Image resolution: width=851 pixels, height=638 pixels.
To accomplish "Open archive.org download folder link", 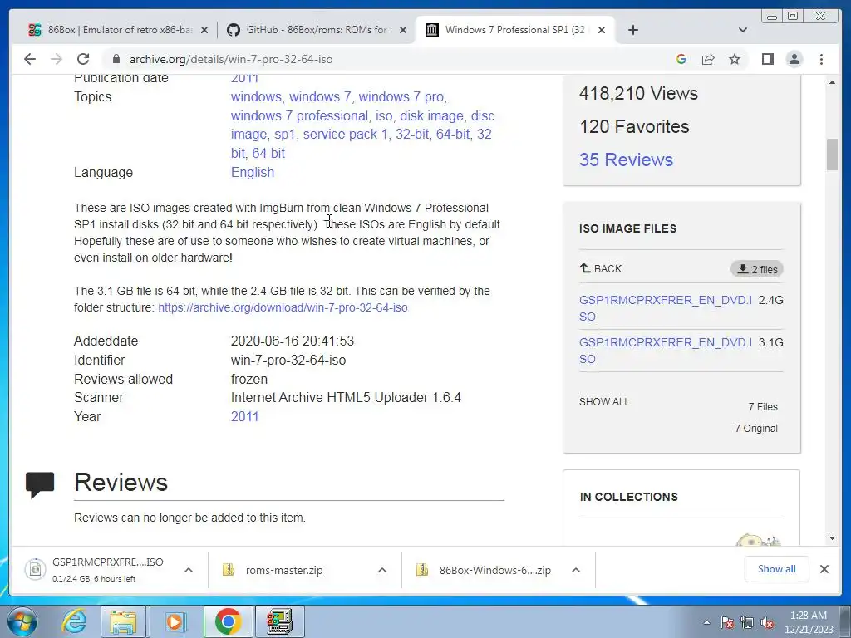I will [x=283, y=307].
